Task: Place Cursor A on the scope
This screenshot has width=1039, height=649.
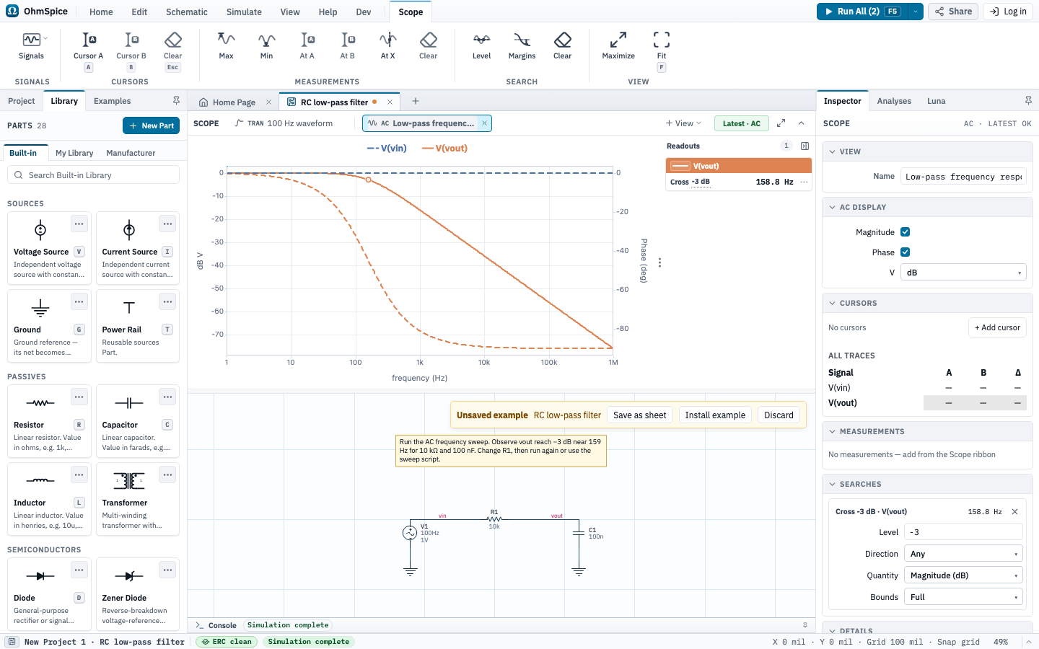Action: (x=88, y=50)
